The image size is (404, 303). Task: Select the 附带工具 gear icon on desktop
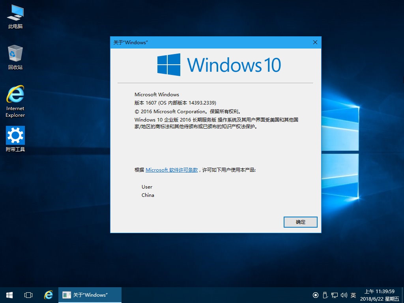(15, 139)
